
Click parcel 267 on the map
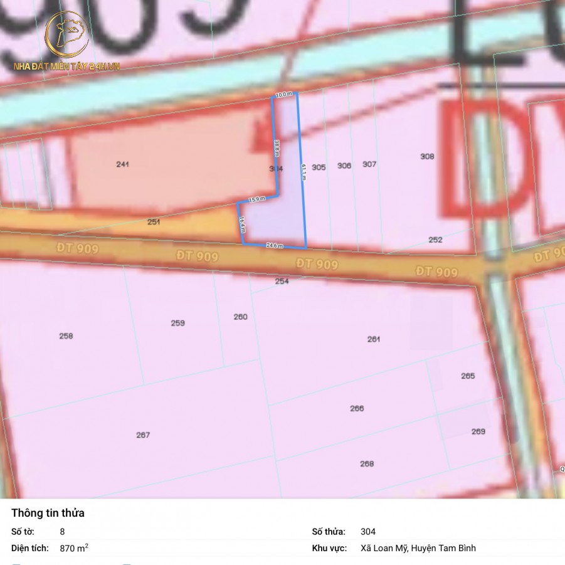coord(143,435)
